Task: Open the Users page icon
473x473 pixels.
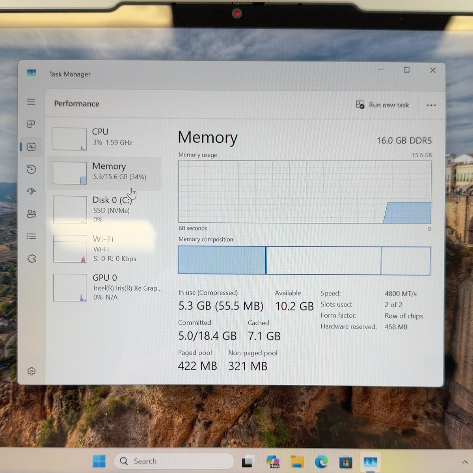Action: point(32,214)
